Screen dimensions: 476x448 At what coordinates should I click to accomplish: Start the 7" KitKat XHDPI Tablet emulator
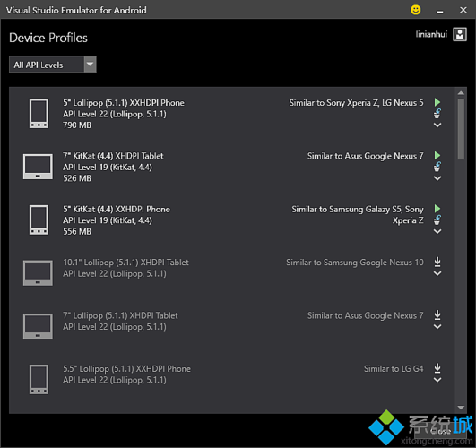437,155
